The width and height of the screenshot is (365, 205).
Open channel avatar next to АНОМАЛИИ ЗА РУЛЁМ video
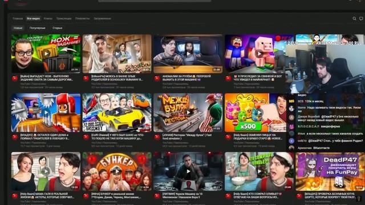coord(157,79)
